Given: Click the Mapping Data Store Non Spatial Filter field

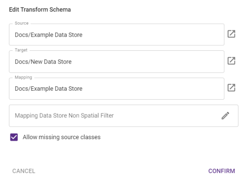Looking at the screenshot, I should (x=123, y=115).
